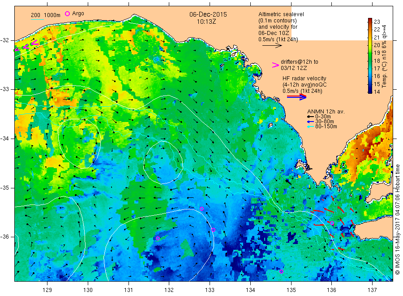Click the cyan 200m contour legend line
This screenshot has width=403, height=296.
click(x=37, y=19)
